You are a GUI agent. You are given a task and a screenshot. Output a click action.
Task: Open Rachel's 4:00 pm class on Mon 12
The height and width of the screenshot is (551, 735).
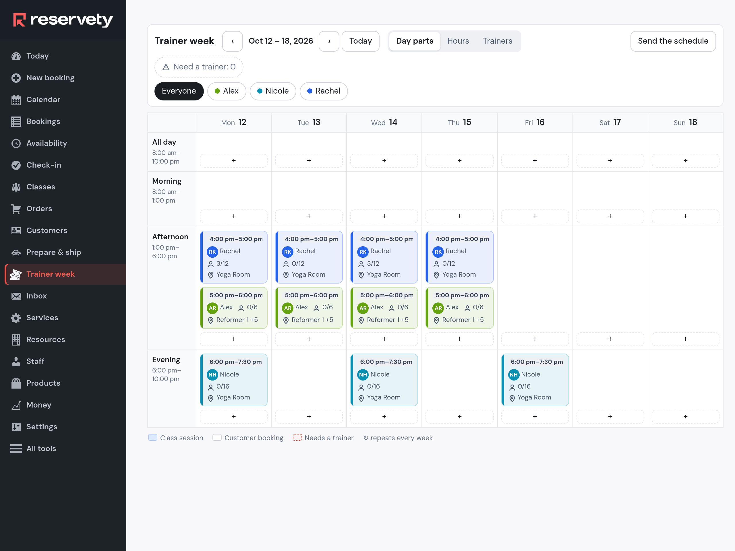click(x=234, y=257)
